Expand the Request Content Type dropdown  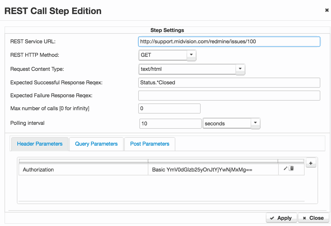coord(240,69)
